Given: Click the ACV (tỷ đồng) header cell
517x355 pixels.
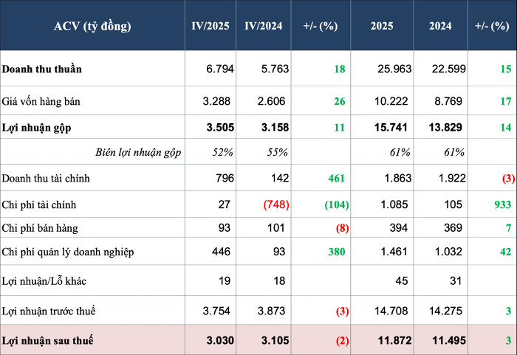Looking at the screenshot, I should click(x=92, y=26).
